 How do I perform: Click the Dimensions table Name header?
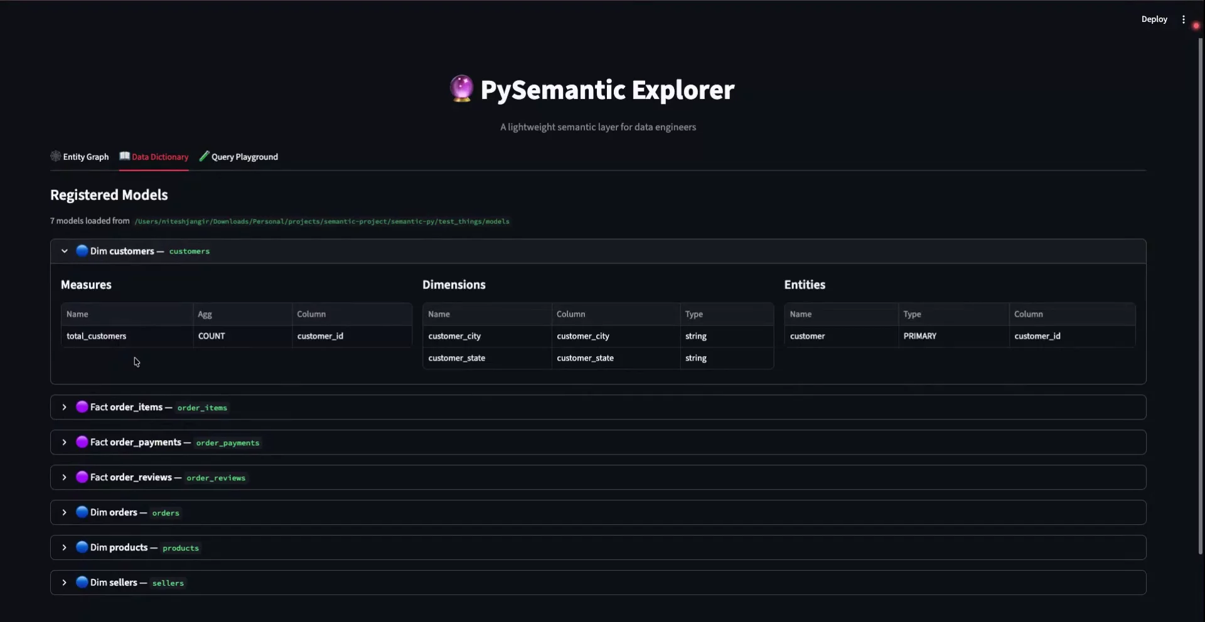487,314
